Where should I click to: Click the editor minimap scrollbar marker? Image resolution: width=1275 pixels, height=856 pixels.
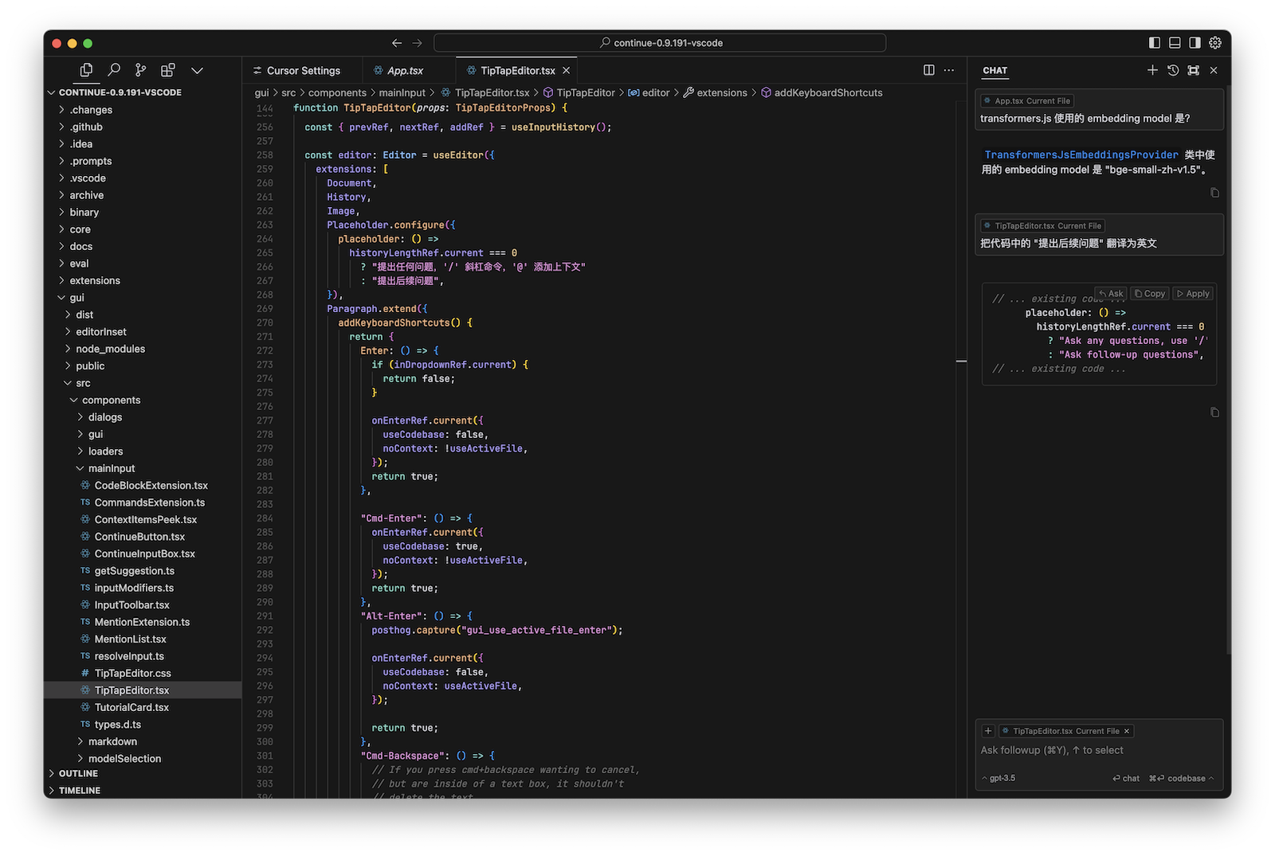point(961,362)
